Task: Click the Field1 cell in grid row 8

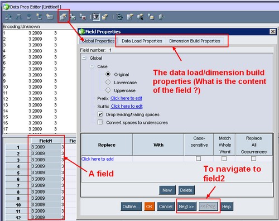Action: pyautogui.click(x=46, y=192)
